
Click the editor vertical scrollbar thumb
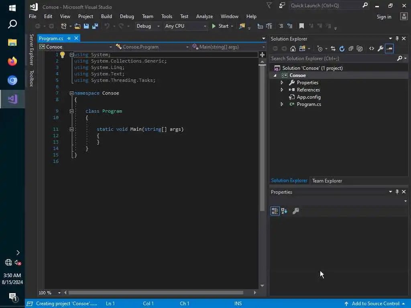pos(262,138)
